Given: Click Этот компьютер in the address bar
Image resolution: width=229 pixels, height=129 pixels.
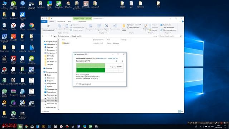Looking at the screenshot, I should (63, 36).
